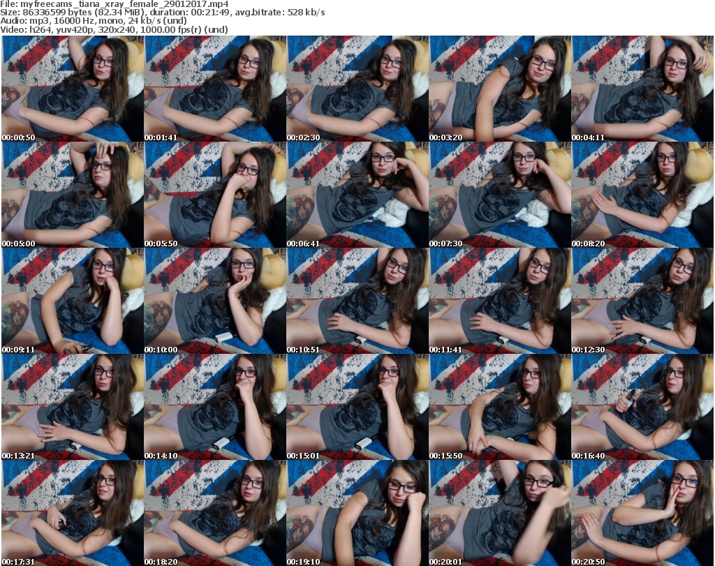Click the 'File:' name header line

(115, 4)
